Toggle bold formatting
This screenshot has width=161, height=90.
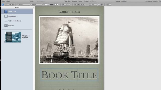point(64,4)
